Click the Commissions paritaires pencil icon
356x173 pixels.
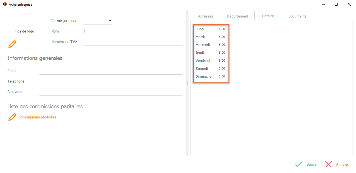click(12, 117)
